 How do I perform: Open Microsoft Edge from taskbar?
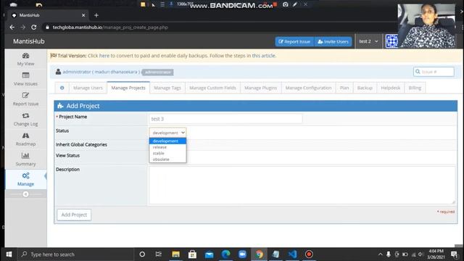225,254
